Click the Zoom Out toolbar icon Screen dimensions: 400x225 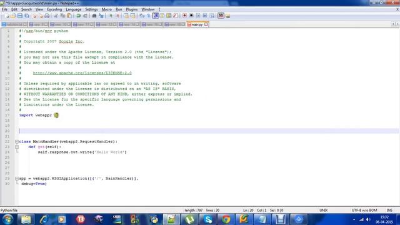[x=117, y=16]
